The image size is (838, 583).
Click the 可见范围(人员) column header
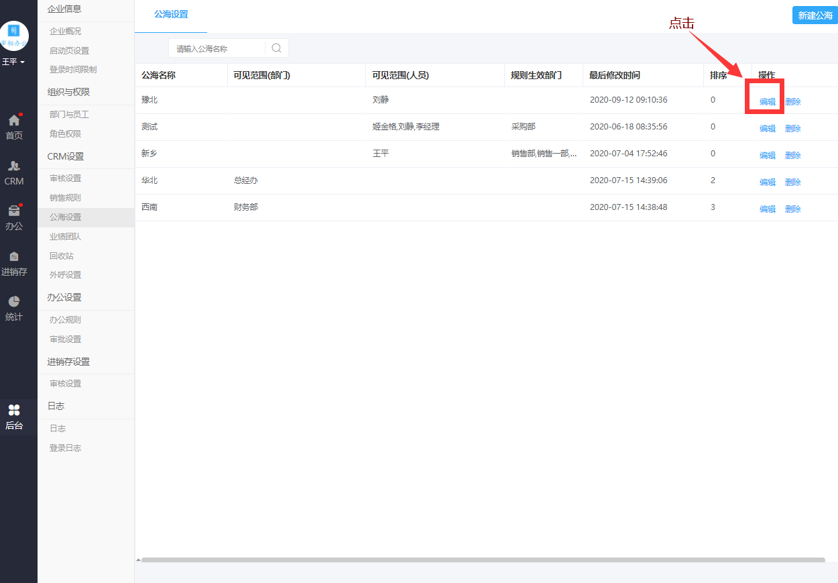click(x=400, y=75)
